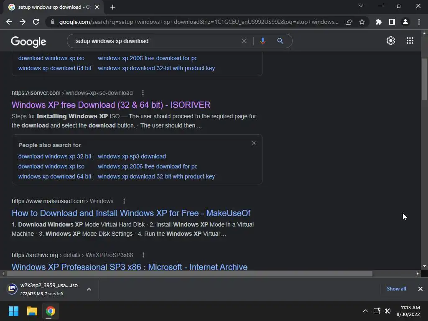
Task: Go back to the previous page
Action: point(9,22)
